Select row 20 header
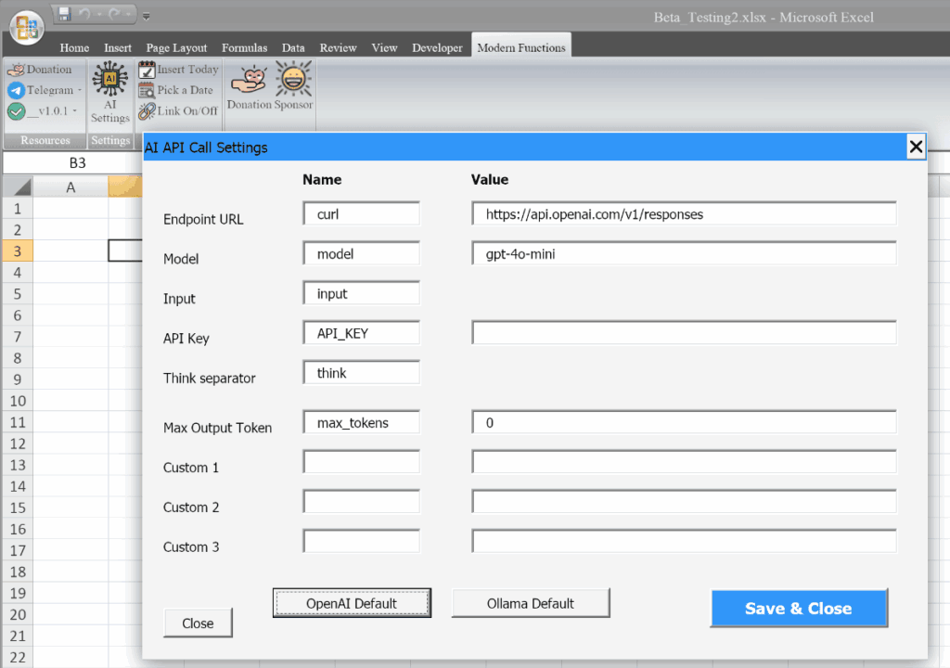950x668 pixels. (18, 615)
